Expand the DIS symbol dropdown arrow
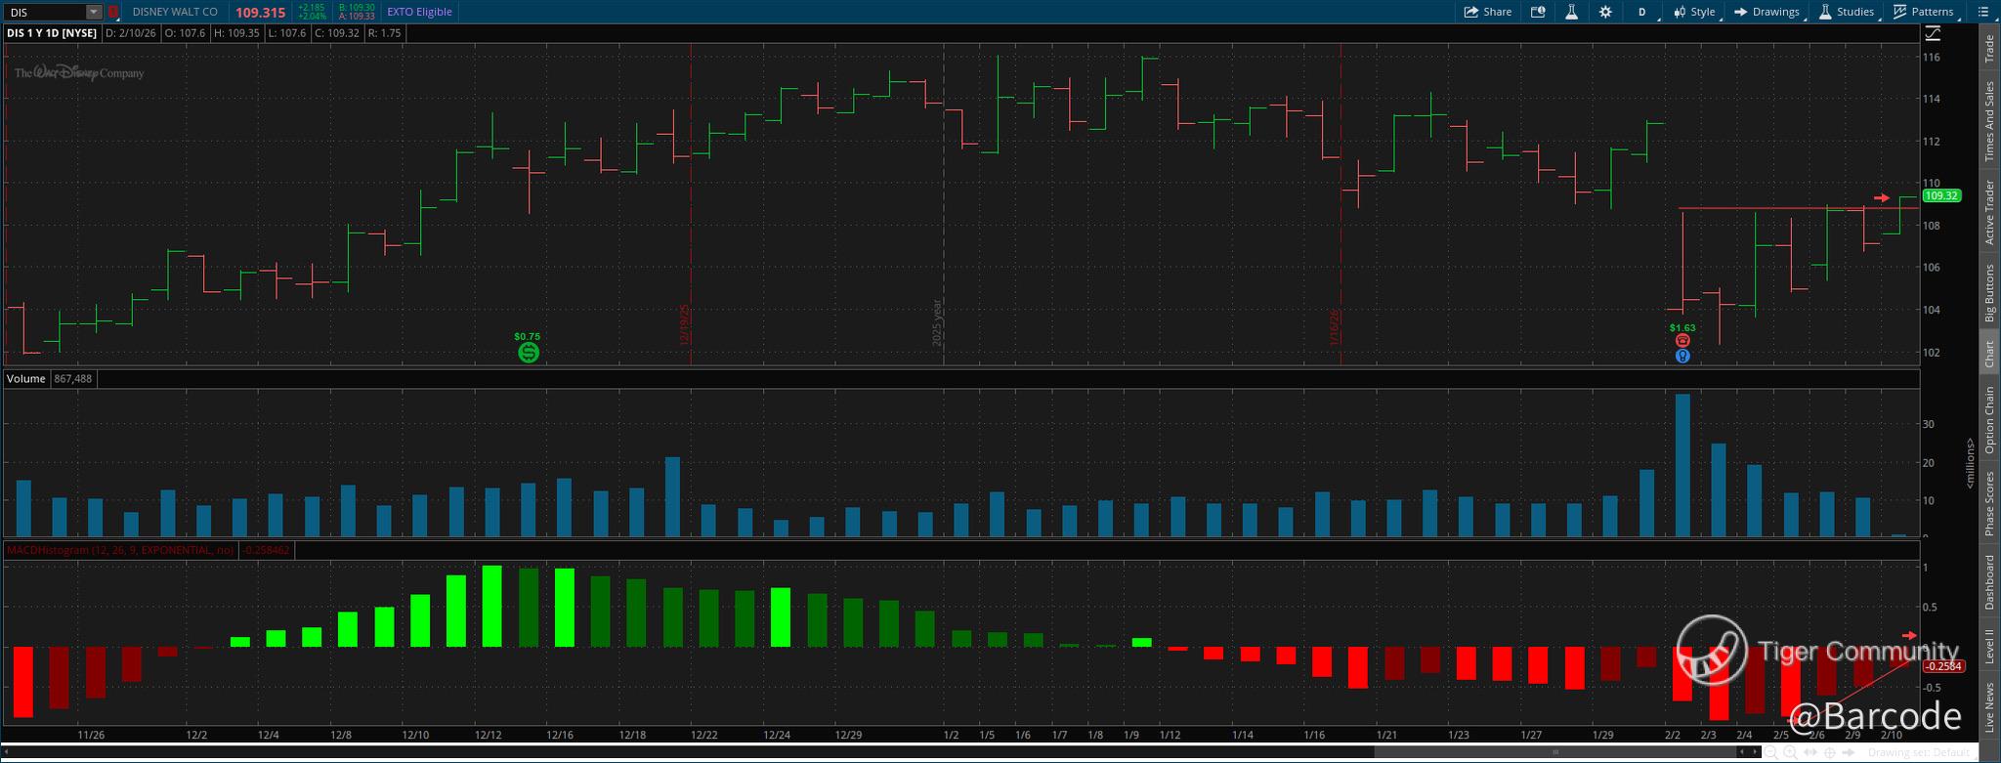Viewport: 2001px width, 763px height. coord(94,12)
